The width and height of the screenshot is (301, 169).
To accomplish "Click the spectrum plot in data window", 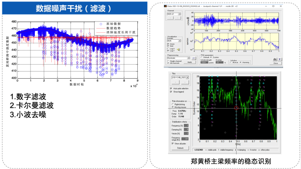I will coord(236,42).
